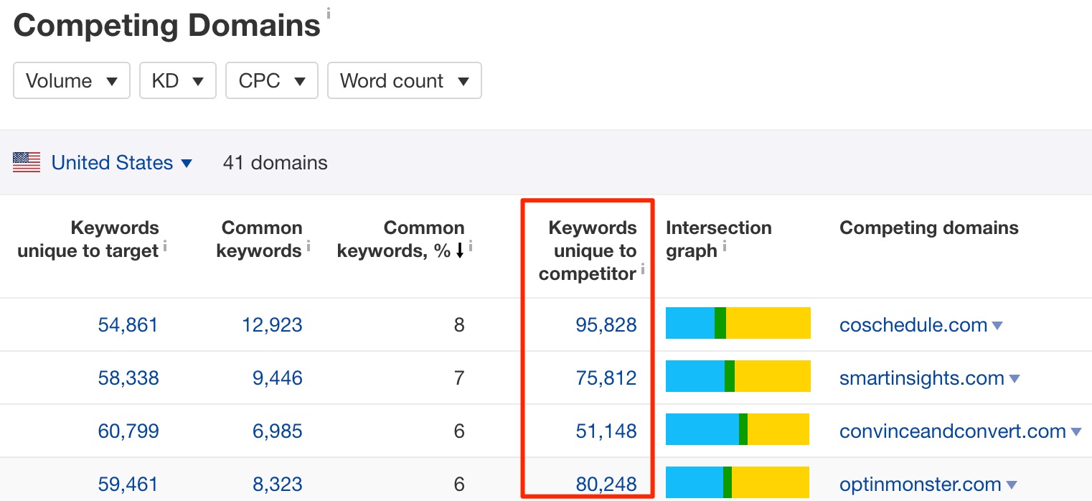1092x501 pixels.
Task: Expand the United States country selector
Action: click(x=186, y=163)
